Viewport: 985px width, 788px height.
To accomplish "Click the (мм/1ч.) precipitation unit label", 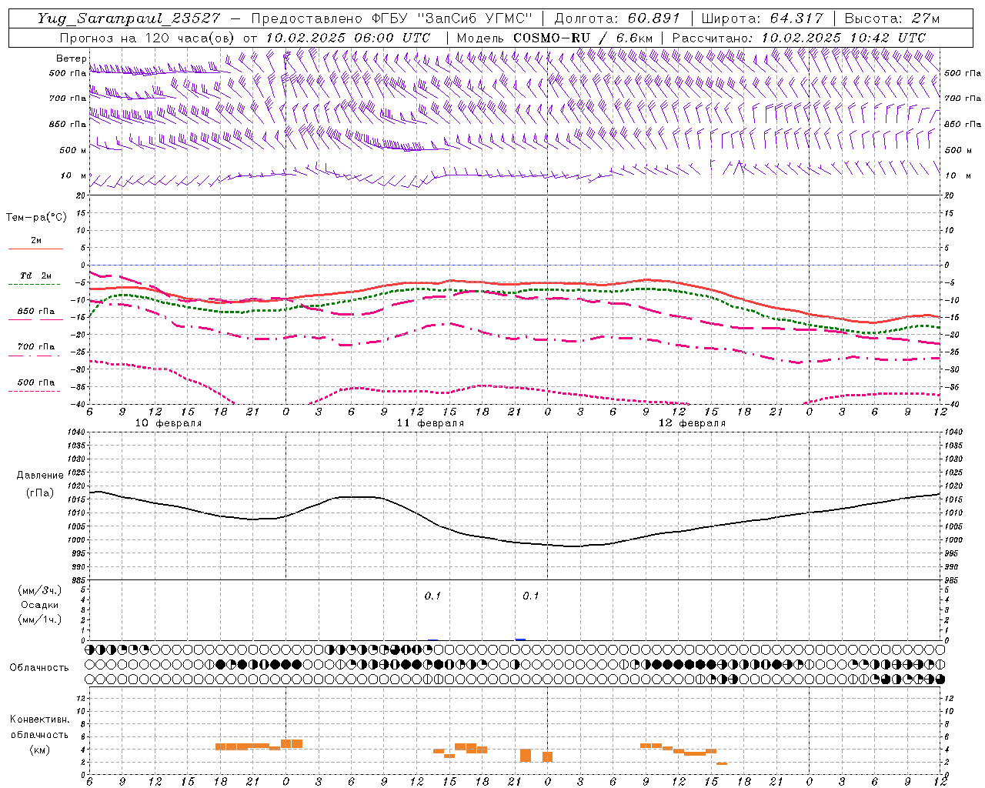I will (39, 619).
